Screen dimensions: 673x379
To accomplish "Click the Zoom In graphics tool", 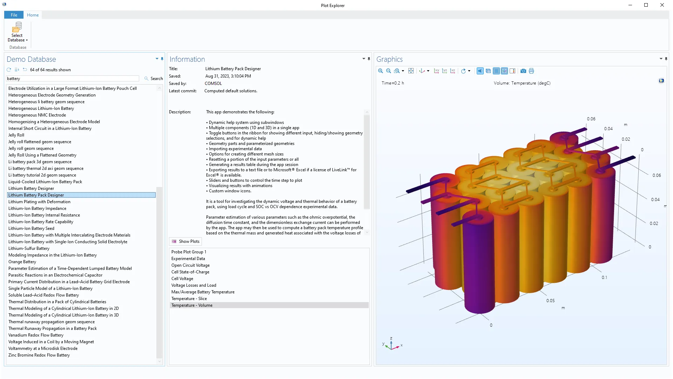I will (x=380, y=71).
